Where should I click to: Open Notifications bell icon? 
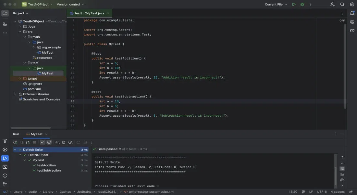(x=352, y=13)
